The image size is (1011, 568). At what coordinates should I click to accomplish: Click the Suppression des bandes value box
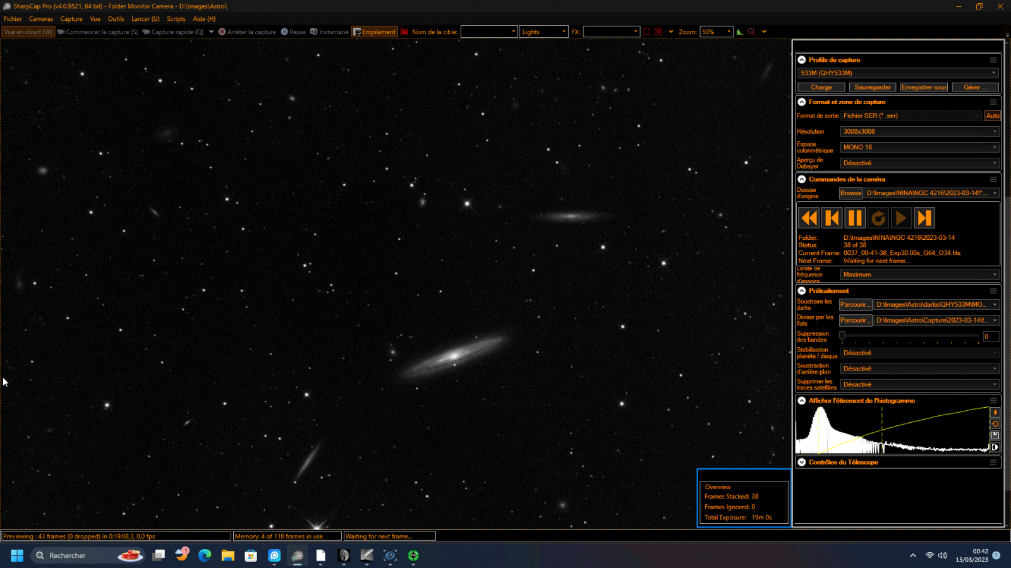[x=991, y=336]
